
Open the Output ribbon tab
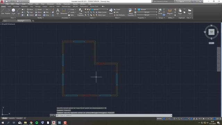click(x=45, y=7)
